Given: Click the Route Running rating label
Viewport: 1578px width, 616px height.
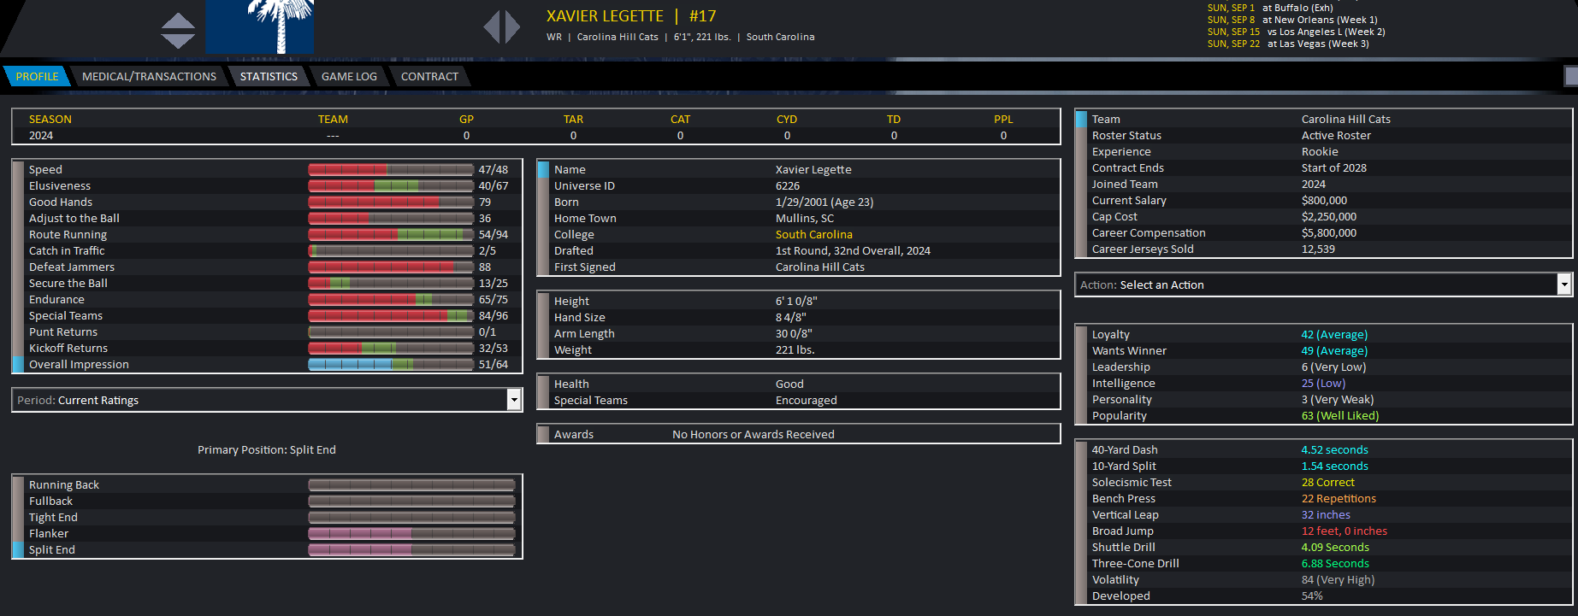Looking at the screenshot, I should point(68,234).
